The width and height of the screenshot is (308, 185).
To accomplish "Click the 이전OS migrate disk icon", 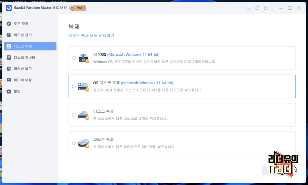I will [84, 58].
